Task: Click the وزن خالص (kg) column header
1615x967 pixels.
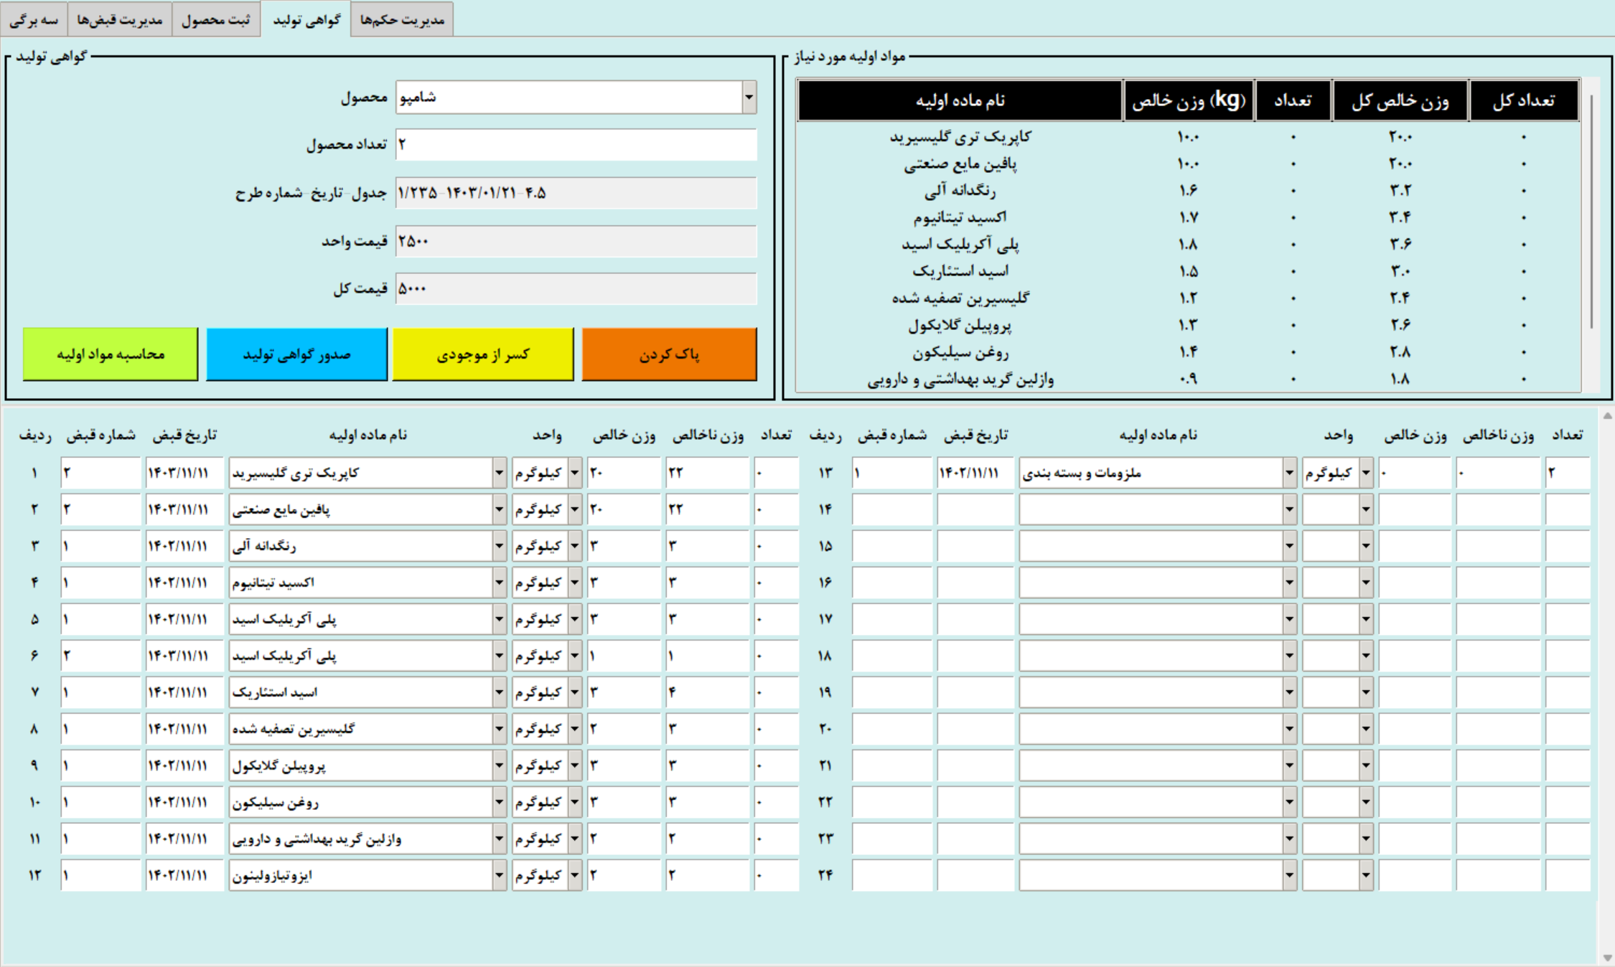Action: tap(1189, 100)
